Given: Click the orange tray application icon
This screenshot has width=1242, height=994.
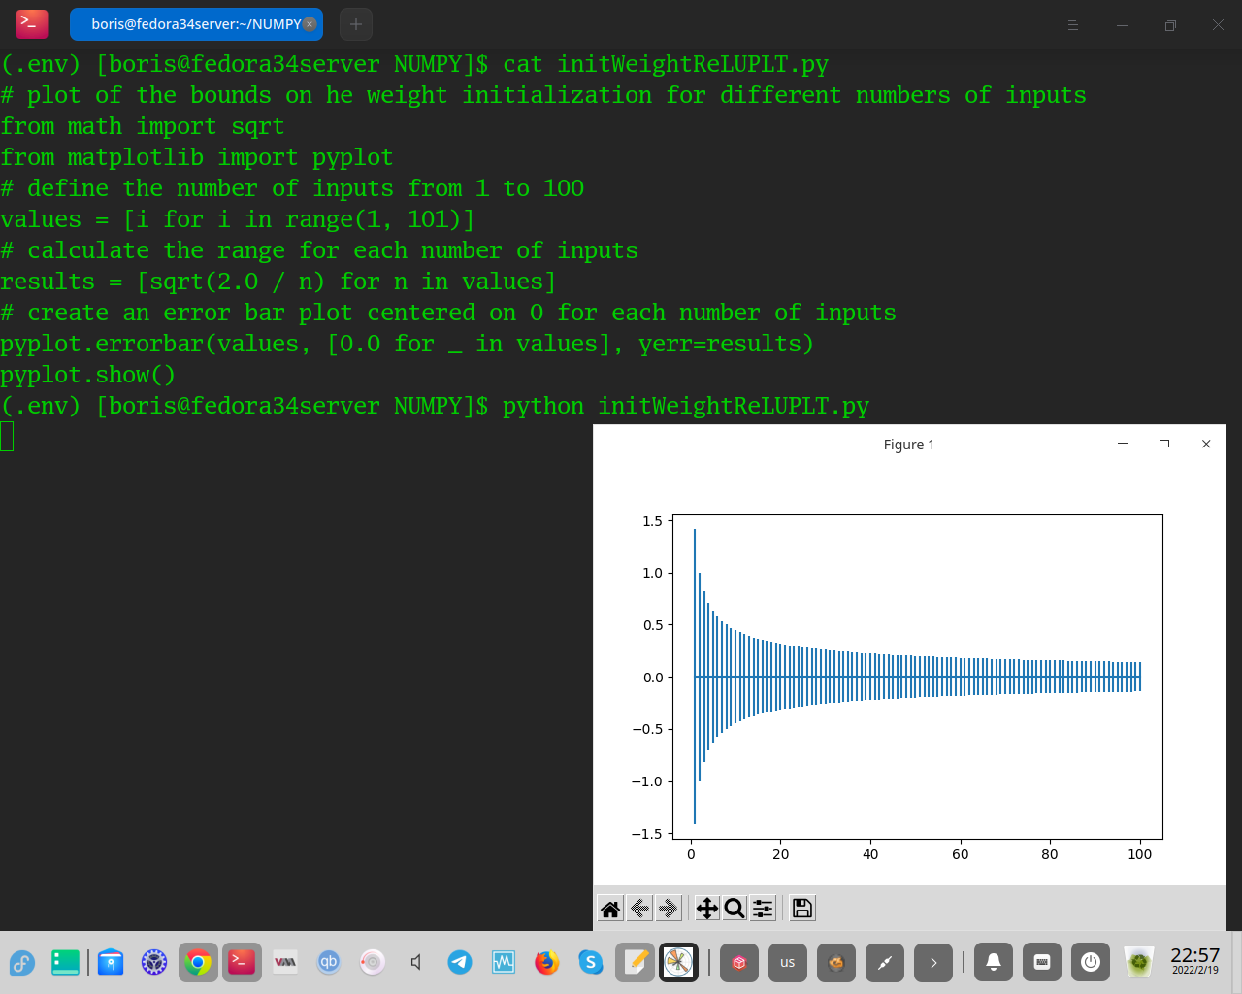Looking at the screenshot, I should pyautogui.click(x=836, y=963).
